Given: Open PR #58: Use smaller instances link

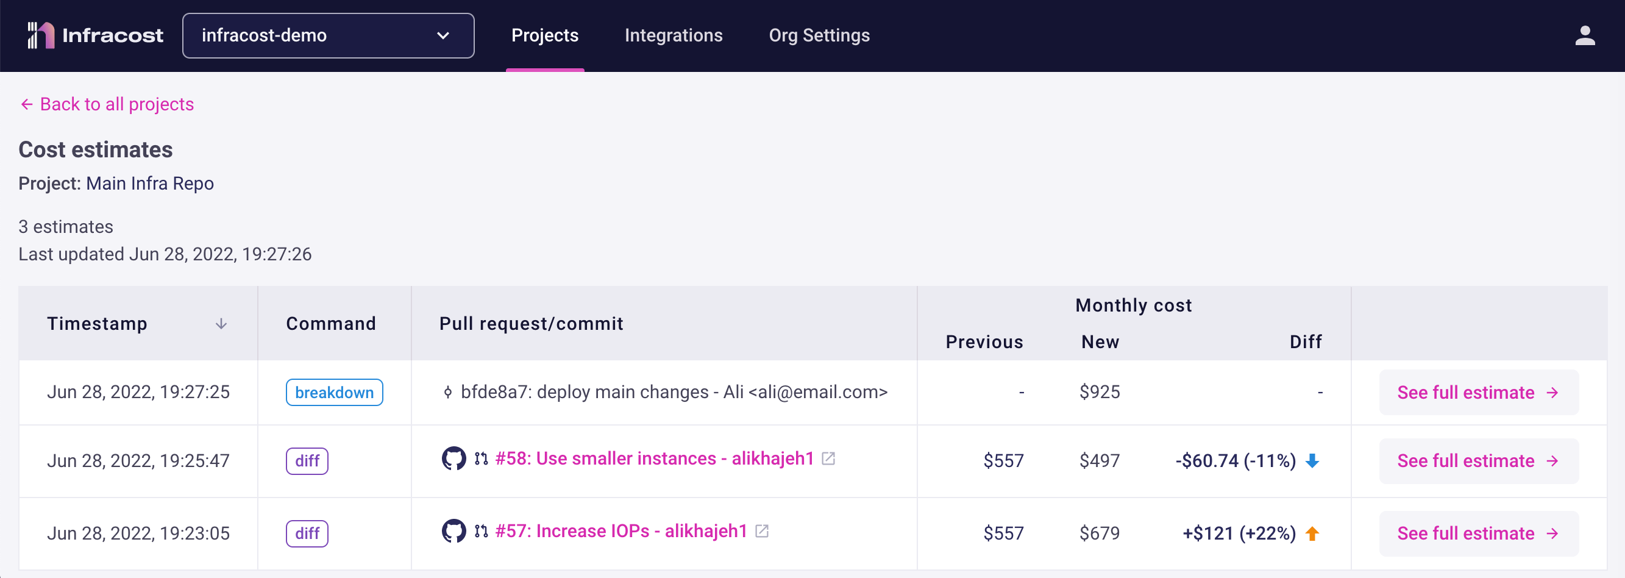Looking at the screenshot, I should coord(653,458).
